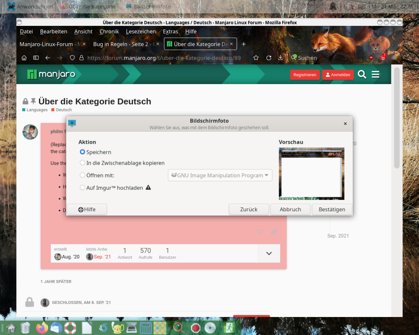The image size is (419, 335).
Task: Open the Firefox downloads arrow icon
Action: [x=280, y=58]
